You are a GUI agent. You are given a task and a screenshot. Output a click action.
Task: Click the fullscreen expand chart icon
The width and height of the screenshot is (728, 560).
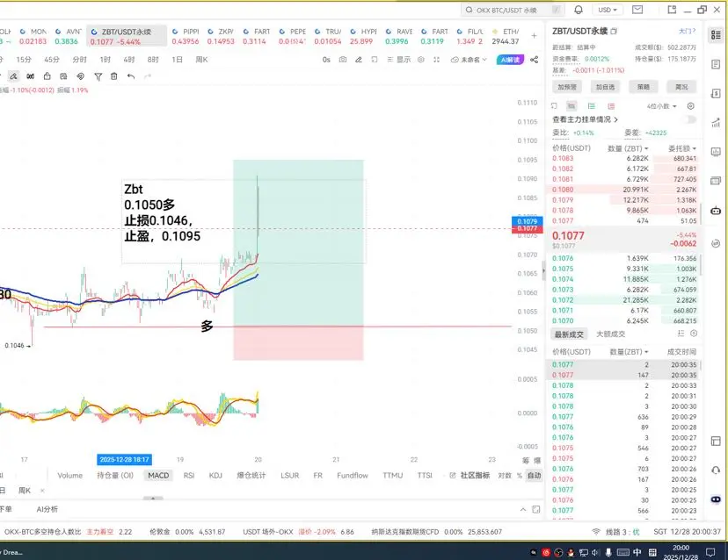click(436, 60)
